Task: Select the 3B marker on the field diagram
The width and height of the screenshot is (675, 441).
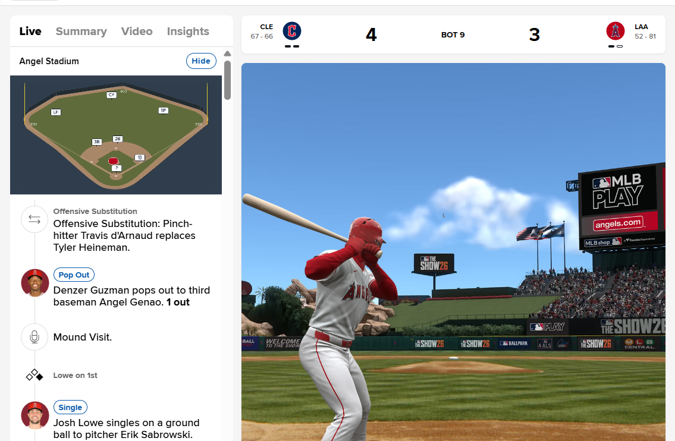Action: pos(96,141)
